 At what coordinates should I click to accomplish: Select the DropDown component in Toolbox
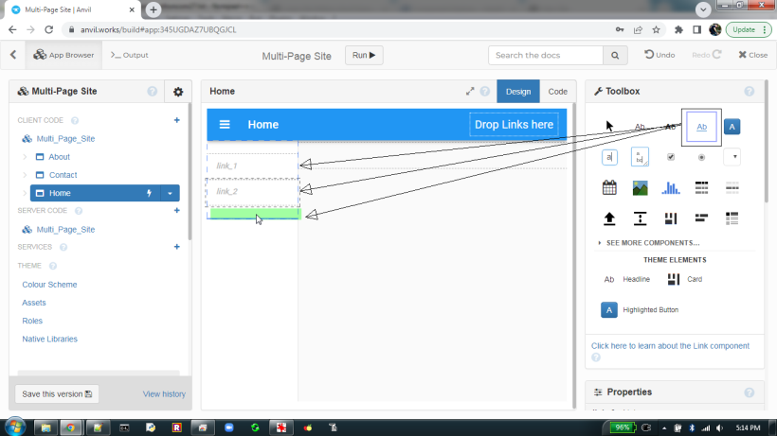tap(732, 157)
